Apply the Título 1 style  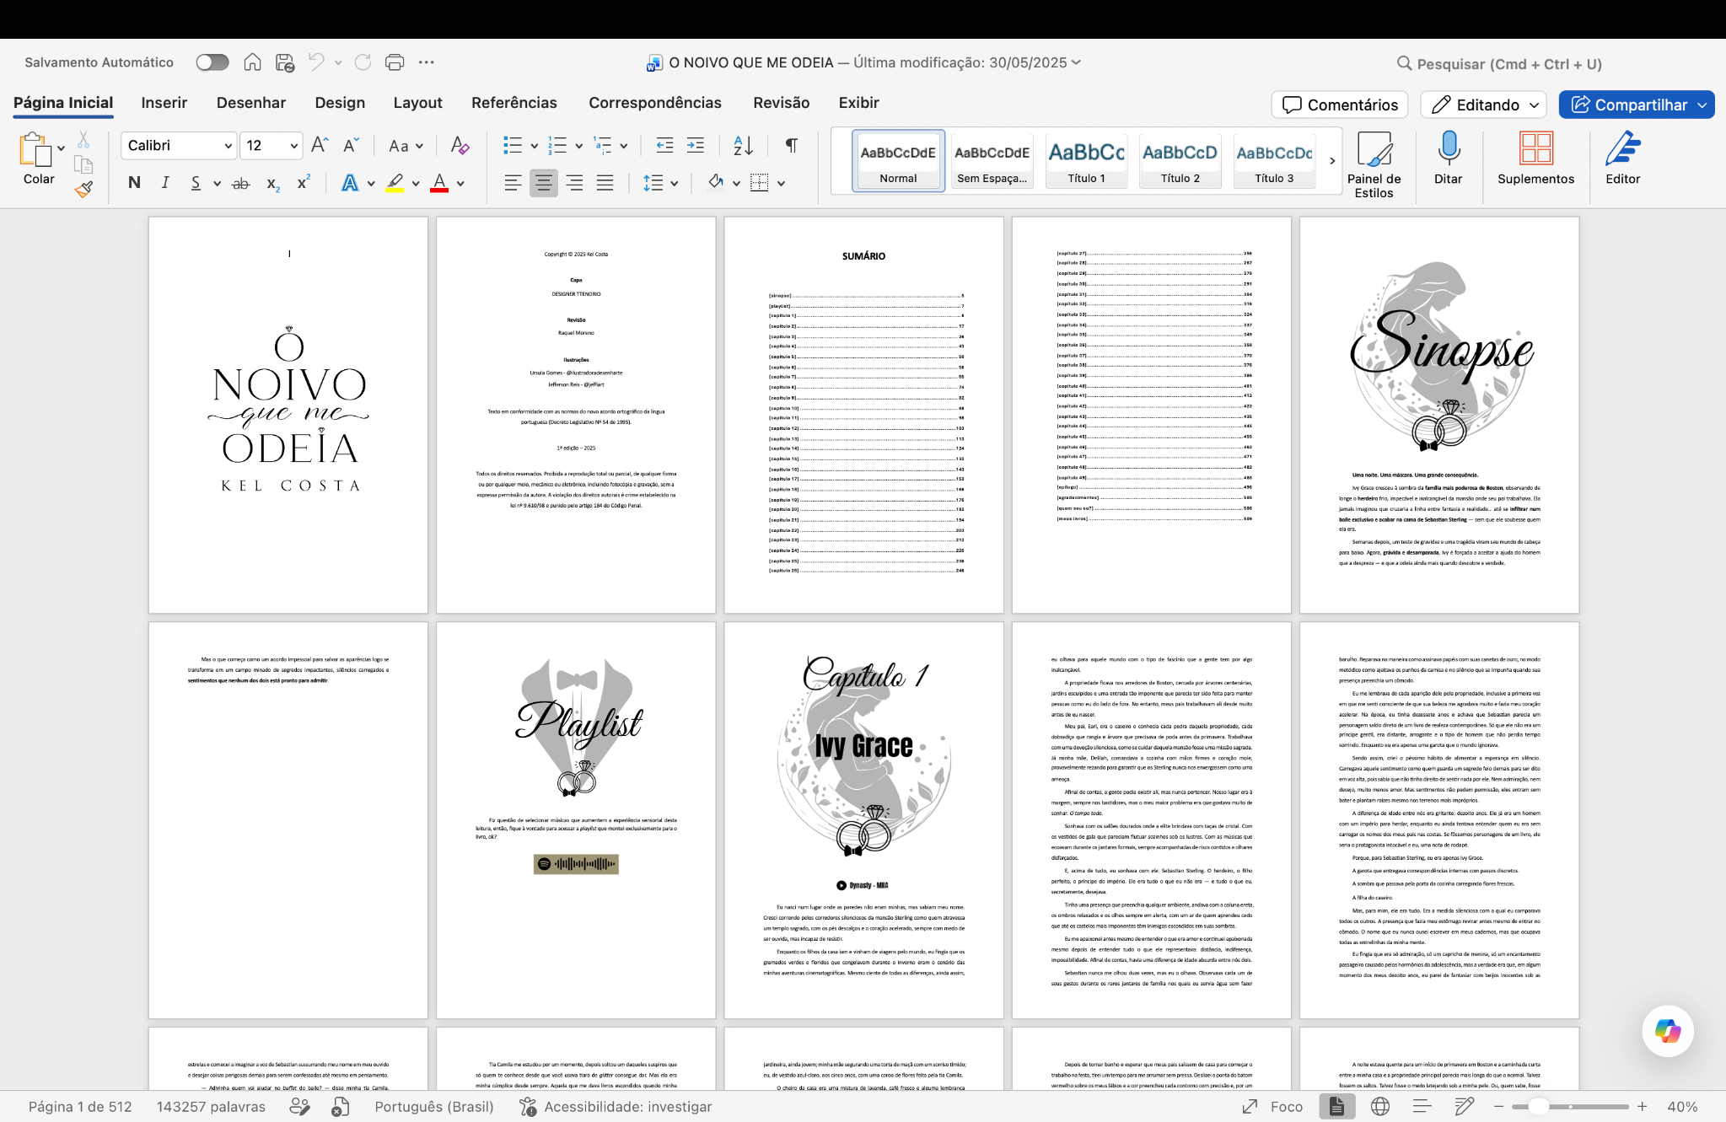(x=1087, y=160)
